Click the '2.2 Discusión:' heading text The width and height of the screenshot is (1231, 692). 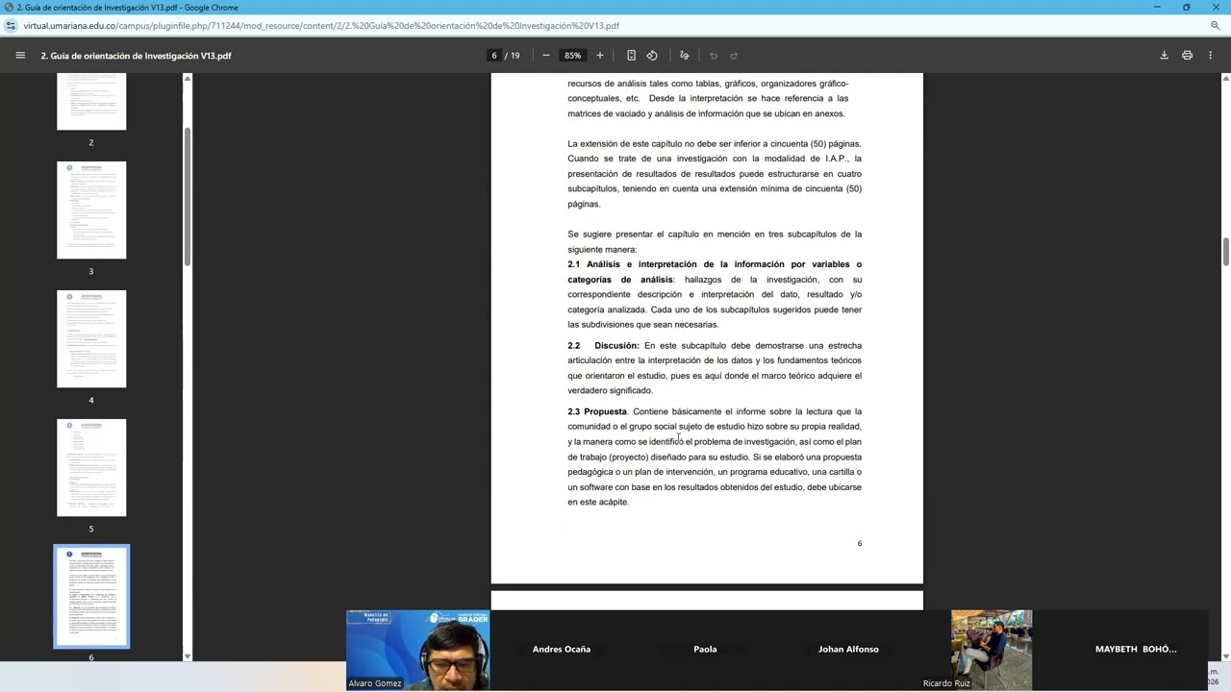[x=603, y=345]
